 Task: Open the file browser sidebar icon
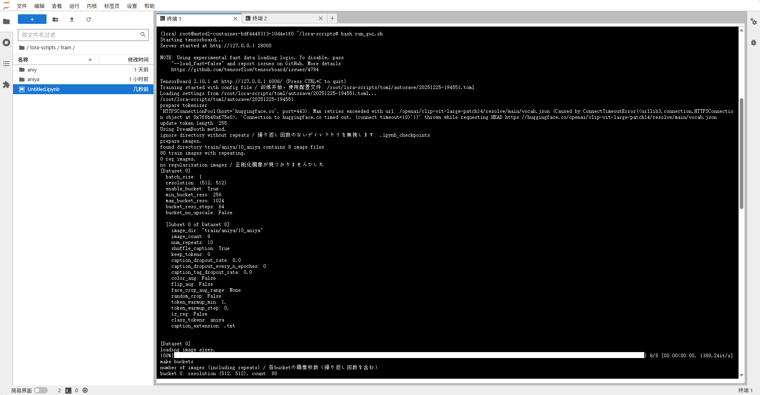pyautogui.click(x=6, y=21)
